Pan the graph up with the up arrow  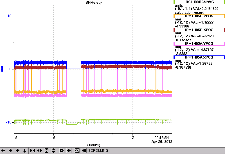point(18,151)
